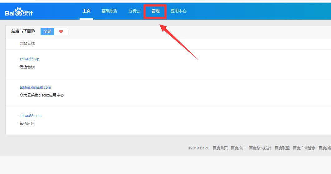Click the 众大云采集discuz应用中心 site name

[42, 95]
